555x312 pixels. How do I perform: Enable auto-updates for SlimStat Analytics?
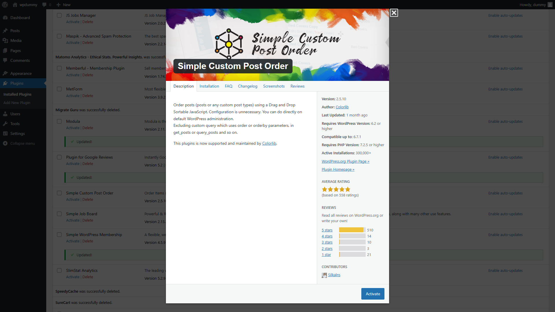(x=505, y=270)
